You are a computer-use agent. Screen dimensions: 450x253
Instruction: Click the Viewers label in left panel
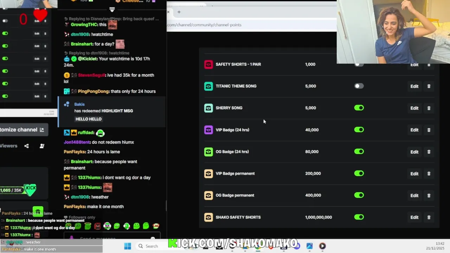coord(8,146)
